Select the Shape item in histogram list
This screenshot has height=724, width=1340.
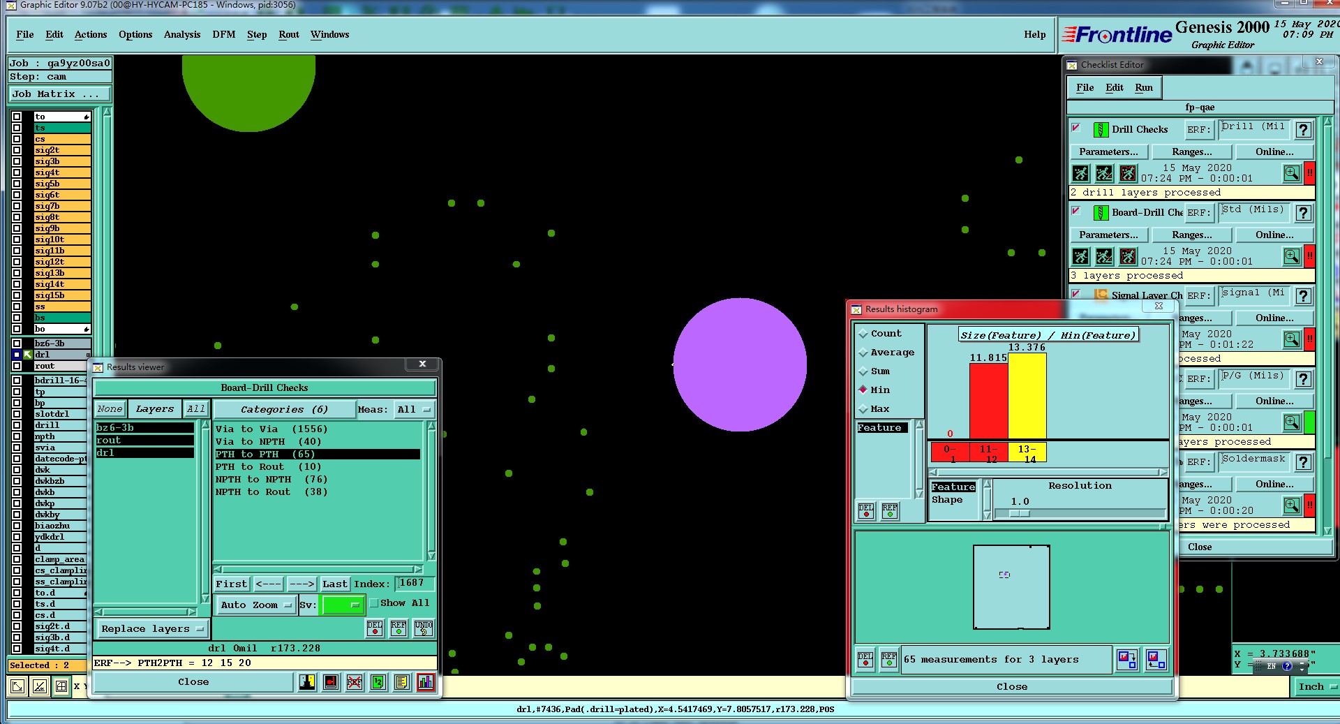pyautogui.click(x=947, y=500)
